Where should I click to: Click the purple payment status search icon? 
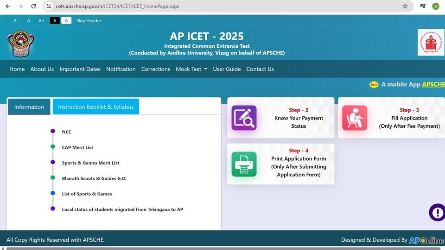[x=244, y=118]
